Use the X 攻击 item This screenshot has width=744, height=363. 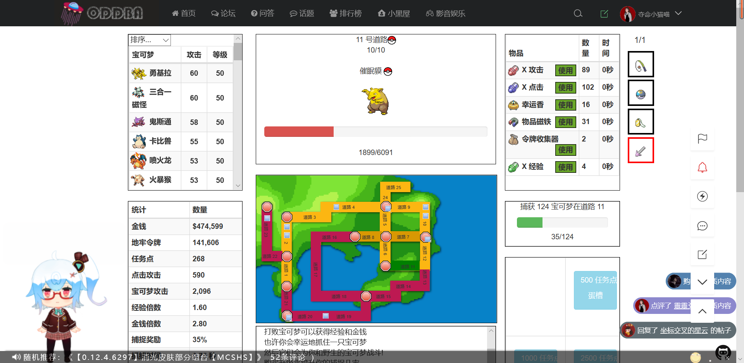(565, 70)
